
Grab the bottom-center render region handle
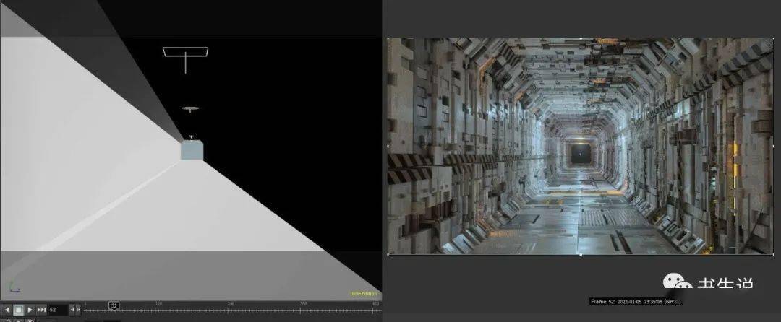tap(581, 254)
